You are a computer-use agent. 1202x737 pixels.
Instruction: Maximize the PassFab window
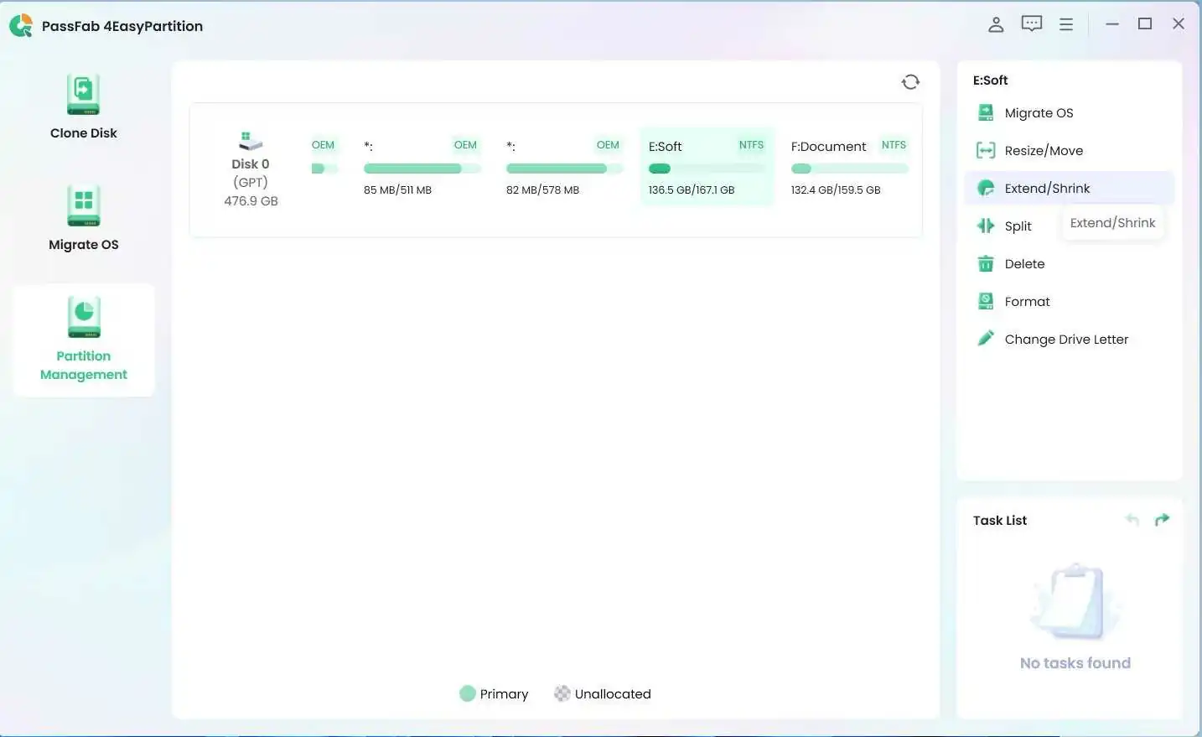click(x=1145, y=23)
